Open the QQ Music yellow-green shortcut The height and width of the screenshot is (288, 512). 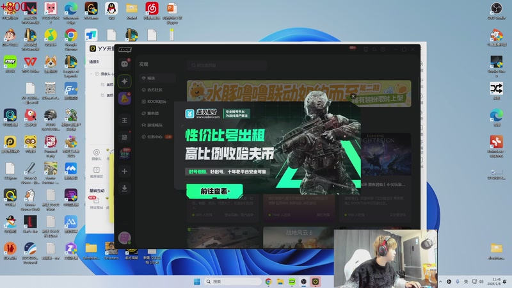pyautogui.click(x=51, y=37)
